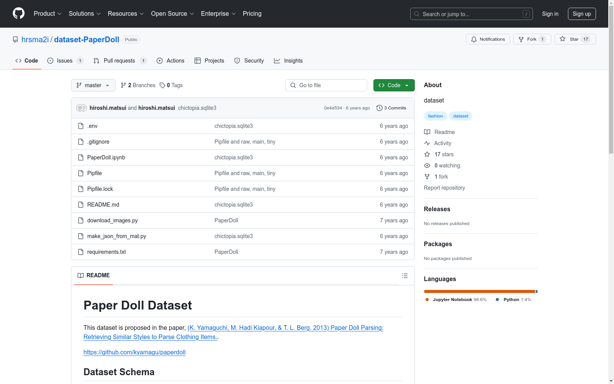The width and height of the screenshot is (614, 384).
Task: Click the make_json_from_mat.py file icon
Action: pos(81,236)
